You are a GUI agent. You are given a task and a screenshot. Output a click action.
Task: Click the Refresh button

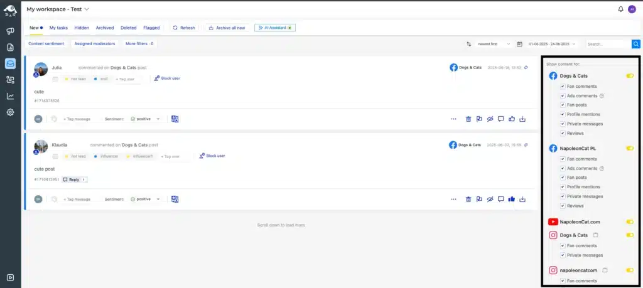tap(184, 28)
